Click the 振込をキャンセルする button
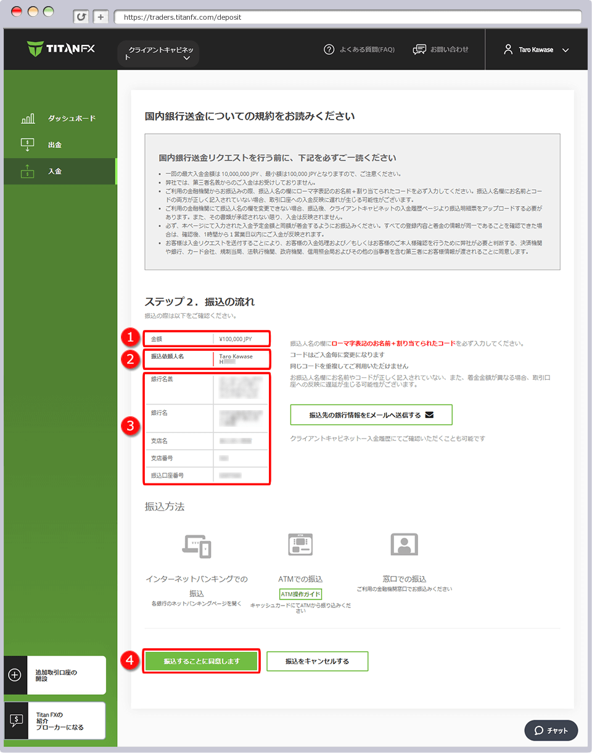 tap(317, 660)
